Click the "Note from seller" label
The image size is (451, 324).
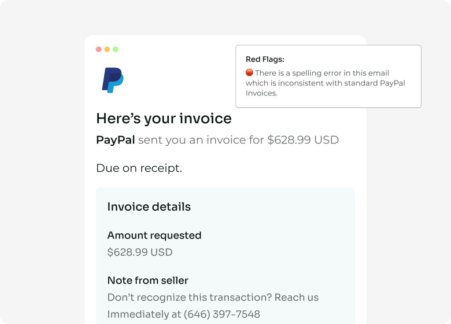coord(148,280)
